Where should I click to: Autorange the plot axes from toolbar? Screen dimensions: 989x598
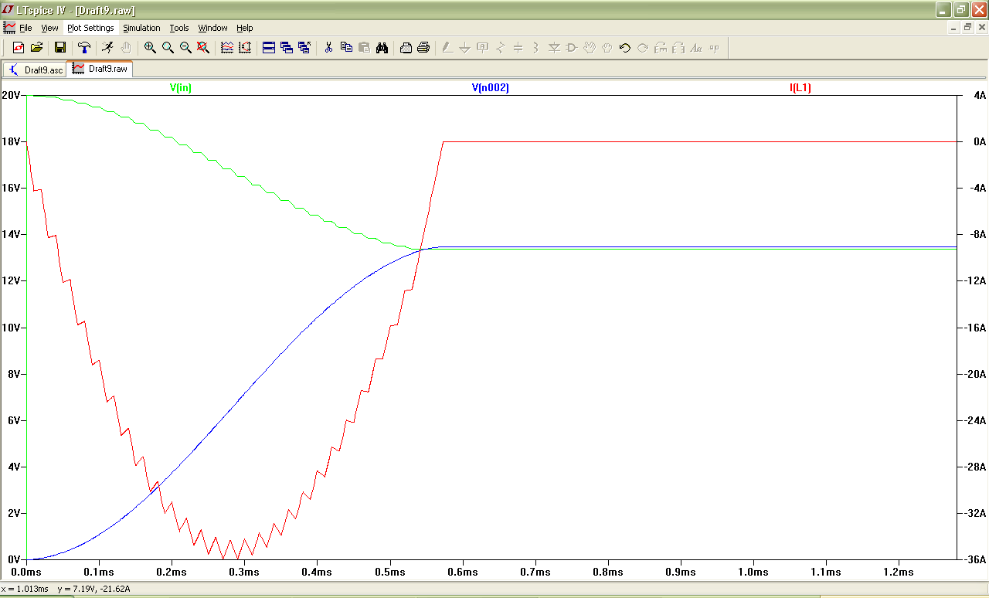(x=245, y=48)
